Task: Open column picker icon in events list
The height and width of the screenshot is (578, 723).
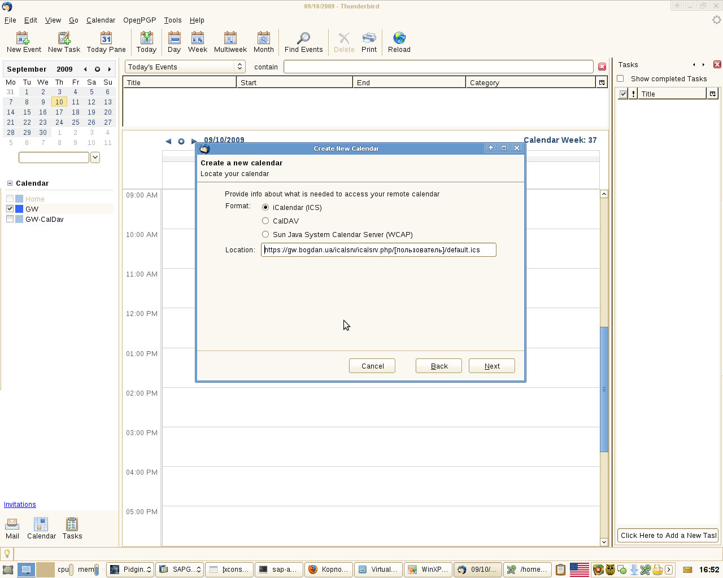Action: pos(602,82)
